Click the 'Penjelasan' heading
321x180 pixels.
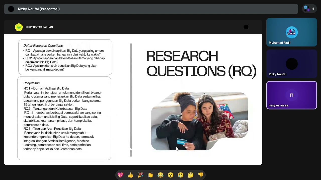(x=32, y=83)
